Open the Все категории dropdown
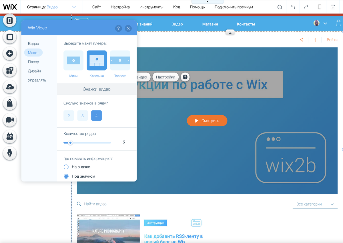 (x=315, y=204)
